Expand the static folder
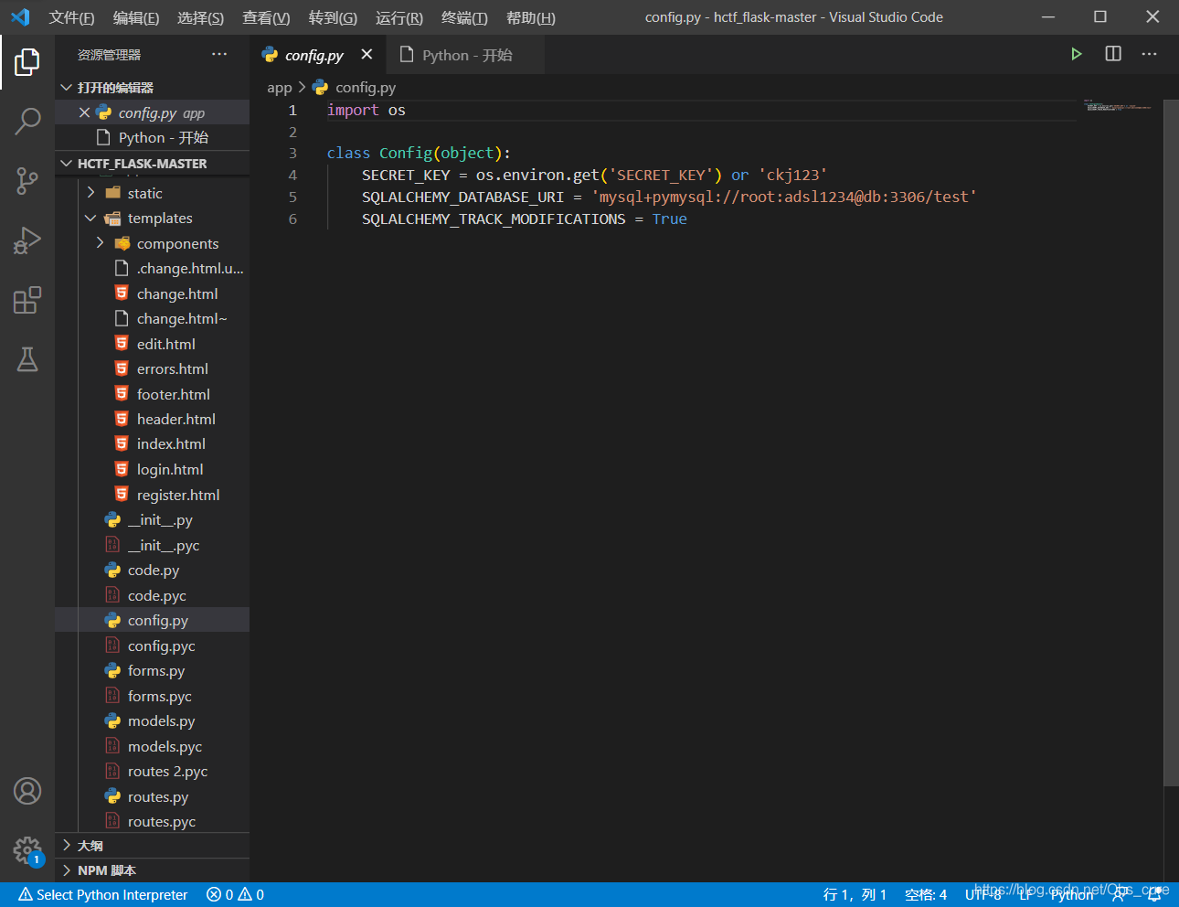Viewport: 1179px width, 907px height. click(x=144, y=193)
